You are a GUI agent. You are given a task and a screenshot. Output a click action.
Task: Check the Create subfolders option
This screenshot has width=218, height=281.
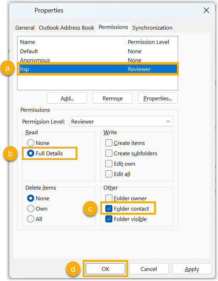point(109,153)
